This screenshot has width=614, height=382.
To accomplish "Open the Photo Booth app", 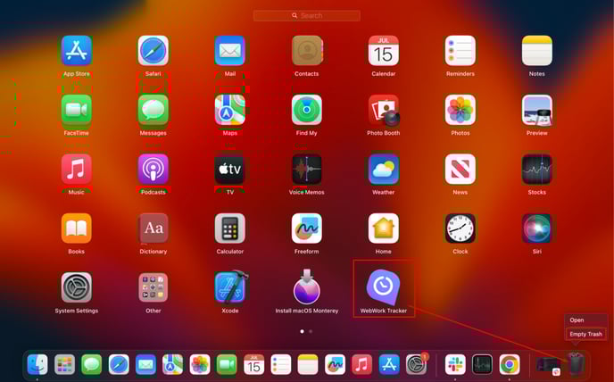I will pyautogui.click(x=384, y=110).
